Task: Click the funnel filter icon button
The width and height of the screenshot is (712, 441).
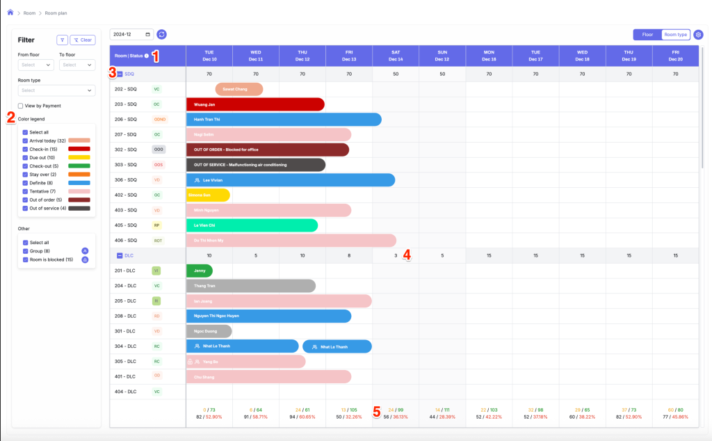Action: [x=62, y=40]
